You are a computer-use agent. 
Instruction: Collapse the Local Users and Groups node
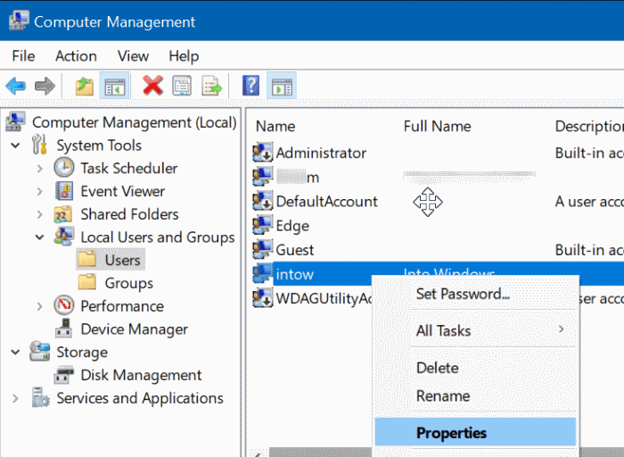pyautogui.click(x=39, y=237)
